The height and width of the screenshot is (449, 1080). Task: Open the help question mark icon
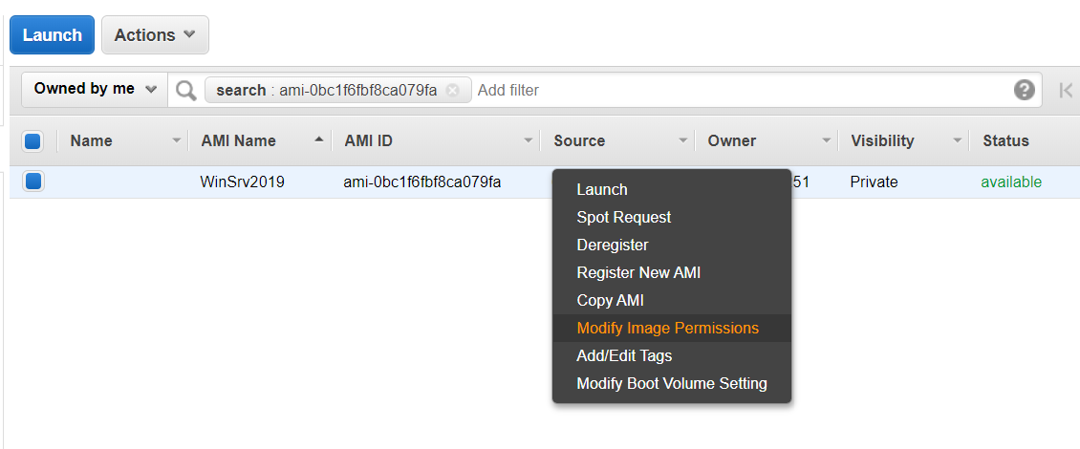point(1024,90)
